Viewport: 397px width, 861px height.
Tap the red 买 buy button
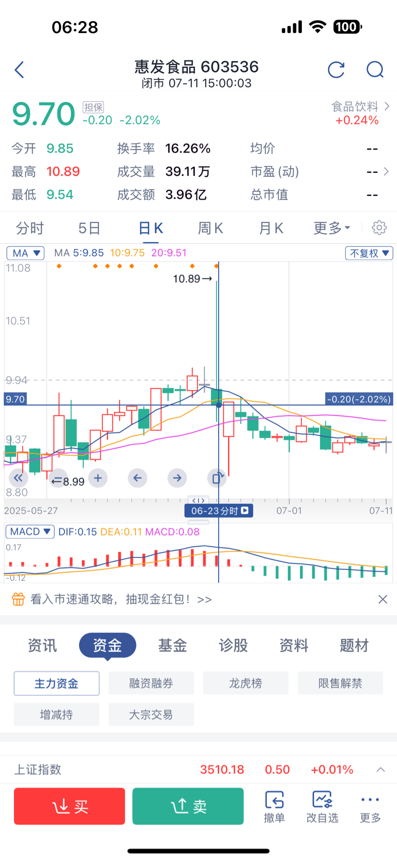point(69,806)
